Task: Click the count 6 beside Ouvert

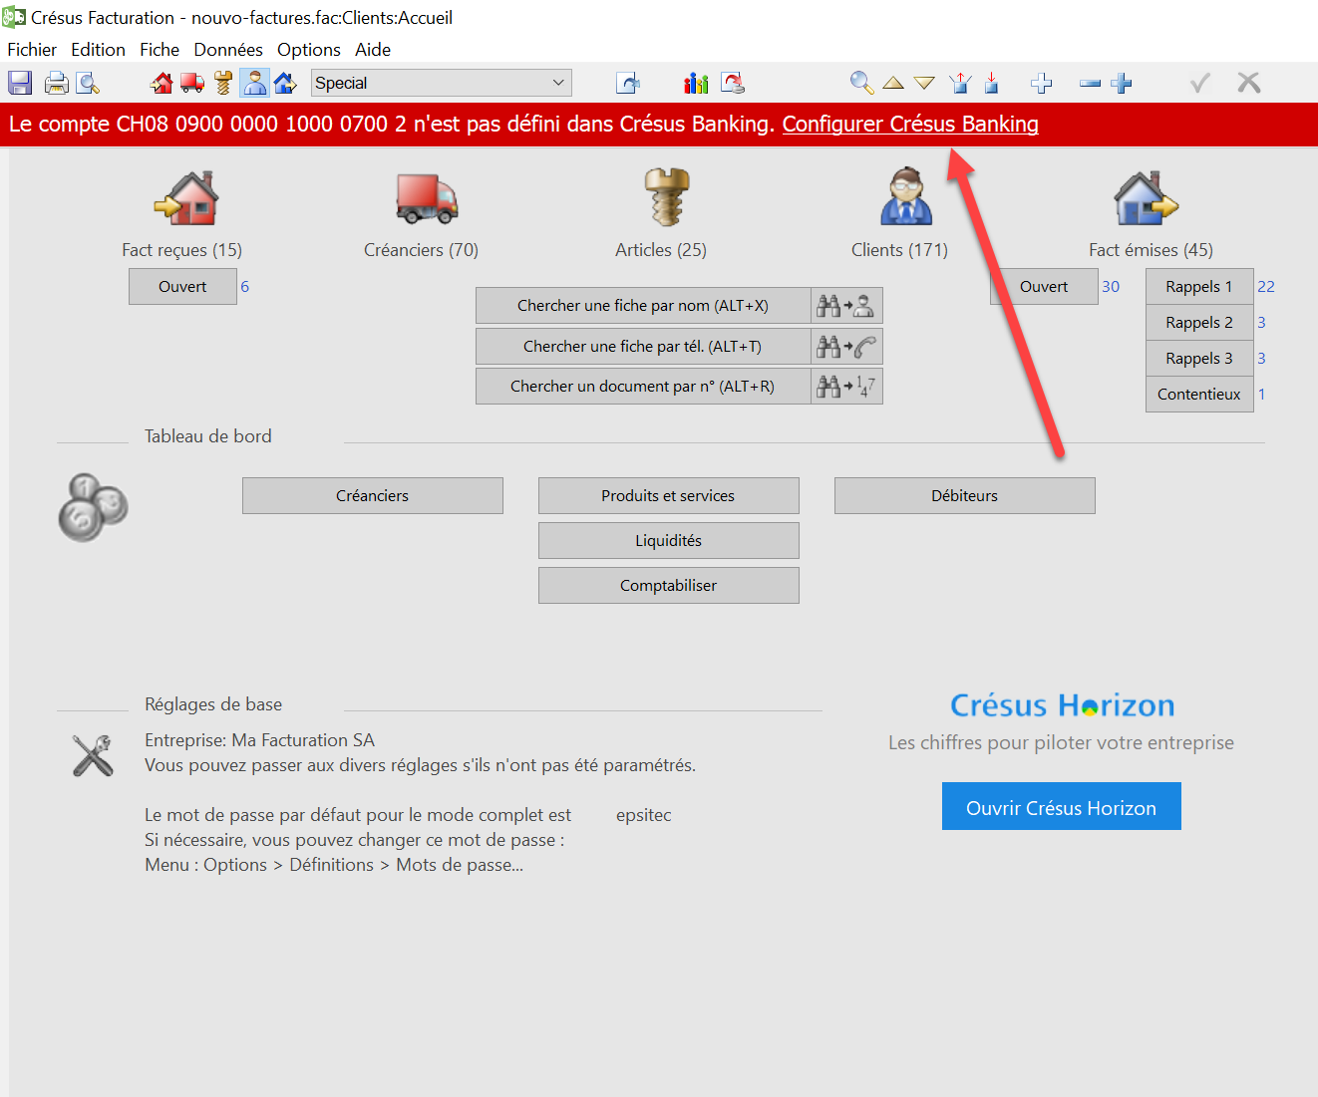Action: tap(244, 287)
